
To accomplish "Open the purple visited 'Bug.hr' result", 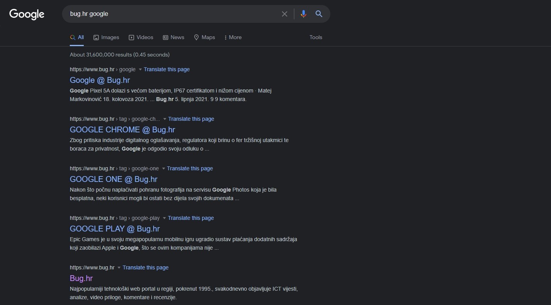I will coord(81,278).
